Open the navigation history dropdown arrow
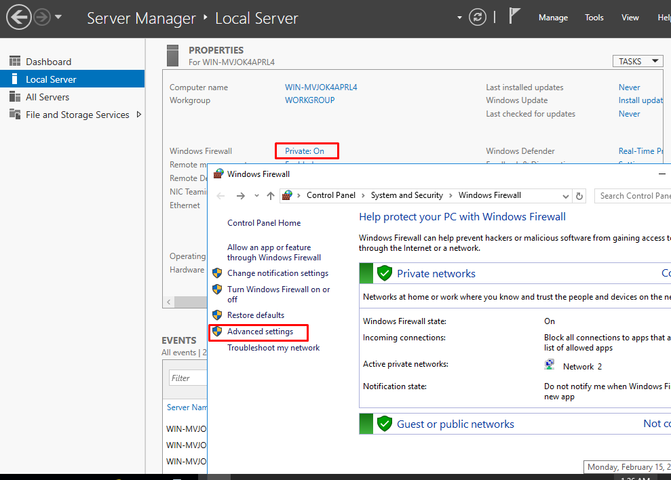 58,17
